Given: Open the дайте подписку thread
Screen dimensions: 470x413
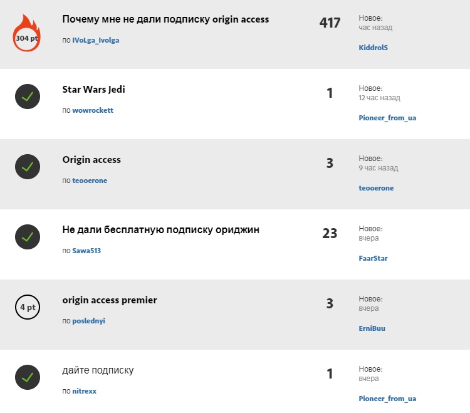Looking at the screenshot, I should [98, 370].
